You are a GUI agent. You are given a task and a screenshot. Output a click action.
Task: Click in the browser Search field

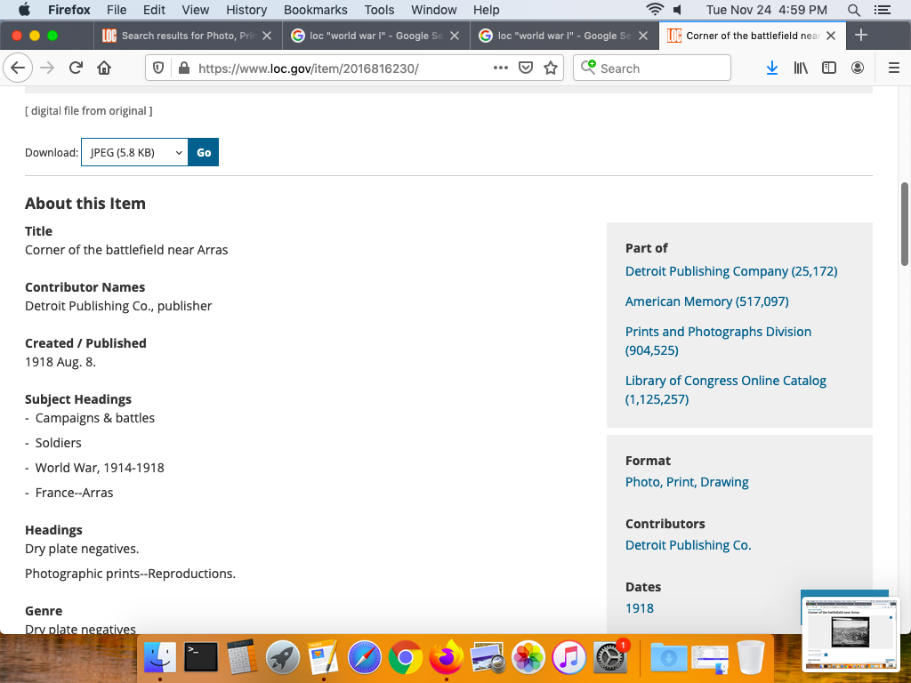click(658, 68)
